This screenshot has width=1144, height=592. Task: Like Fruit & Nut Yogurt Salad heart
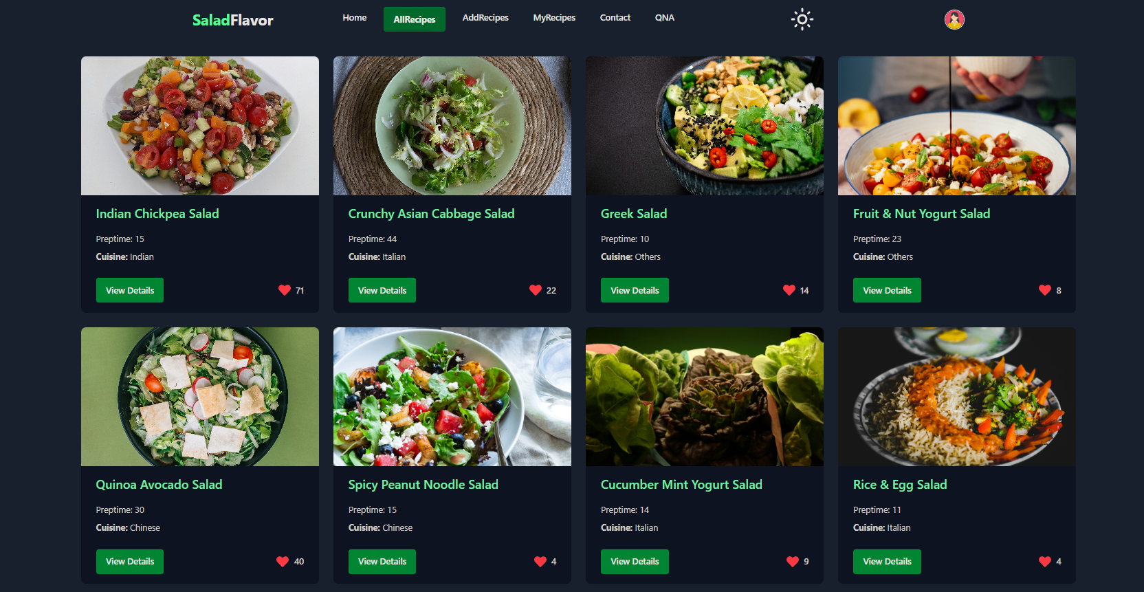(1045, 290)
